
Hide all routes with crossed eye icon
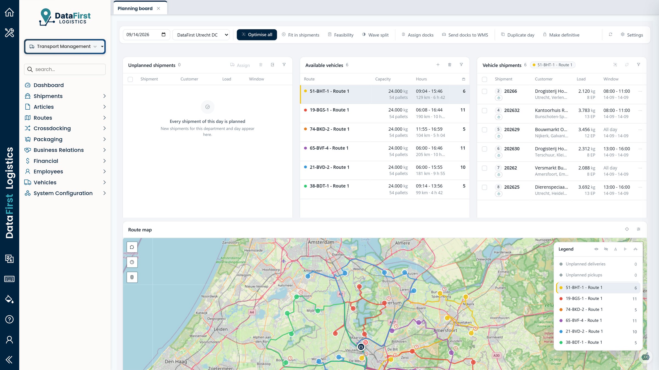606,249
